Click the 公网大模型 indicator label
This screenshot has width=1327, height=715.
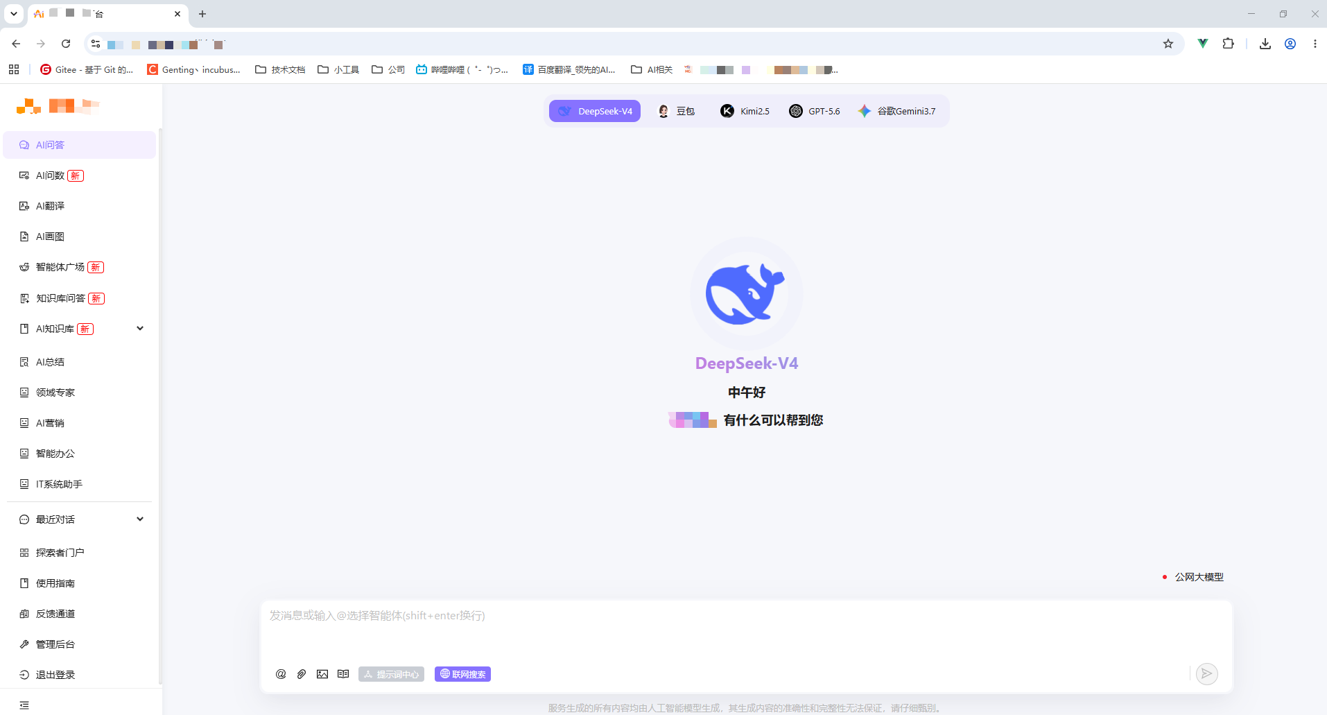(1199, 577)
